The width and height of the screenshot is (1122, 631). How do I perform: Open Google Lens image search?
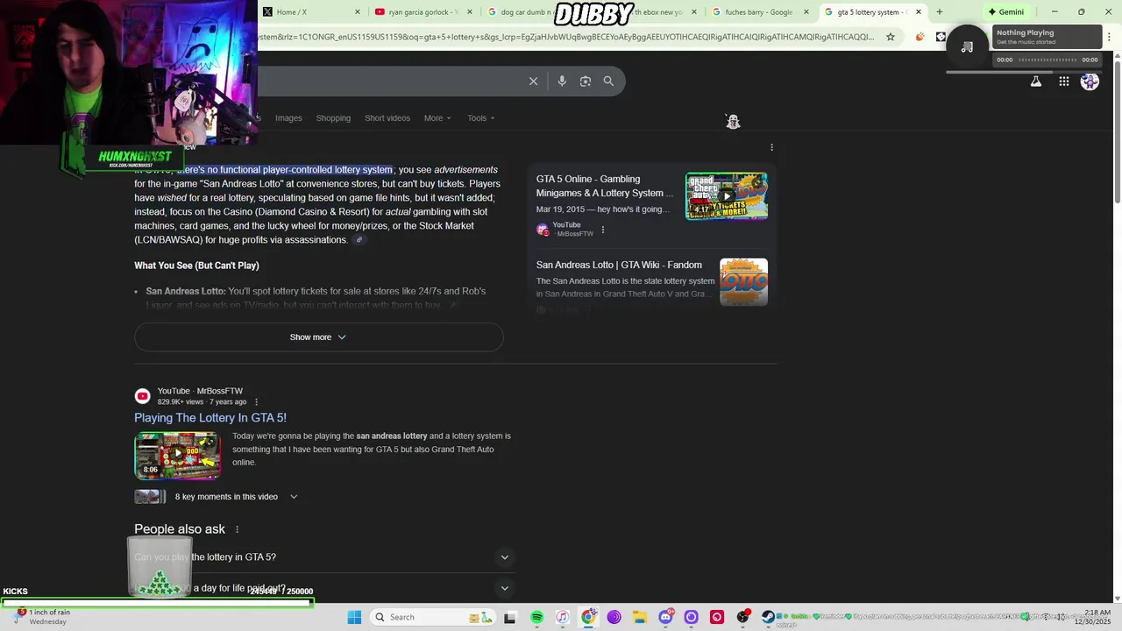point(586,81)
